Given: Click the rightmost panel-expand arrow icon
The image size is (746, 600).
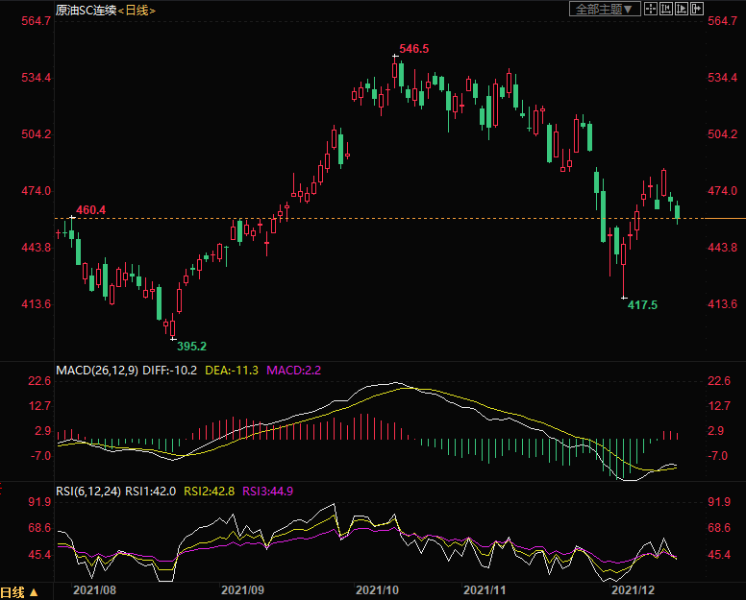Looking at the screenshot, I should pos(697,9).
